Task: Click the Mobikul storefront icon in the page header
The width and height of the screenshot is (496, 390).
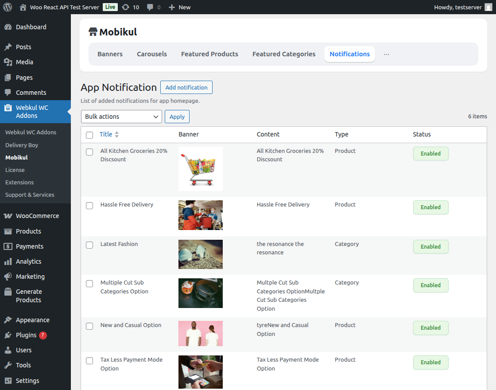Action: pyautogui.click(x=93, y=31)
